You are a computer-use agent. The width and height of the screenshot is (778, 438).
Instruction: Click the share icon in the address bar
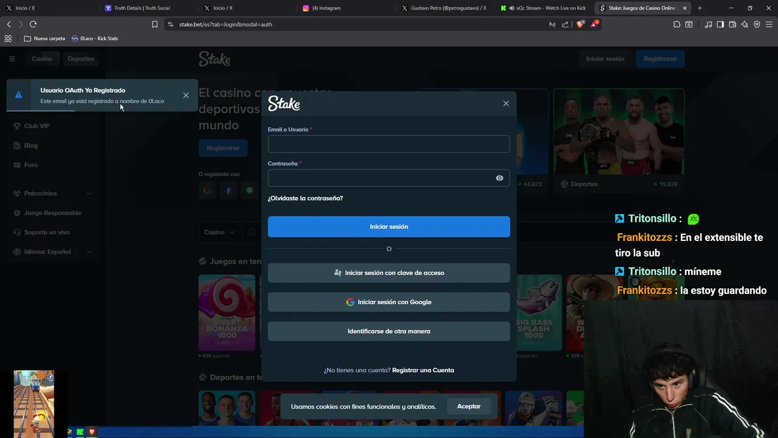(565, 24)
